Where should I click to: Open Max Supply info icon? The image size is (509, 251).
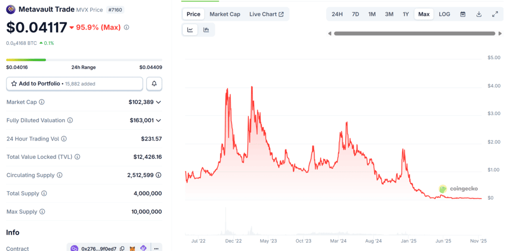[x=42, y=212]
